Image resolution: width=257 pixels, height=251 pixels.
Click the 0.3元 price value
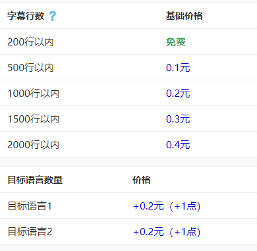[x=178, y=119]
